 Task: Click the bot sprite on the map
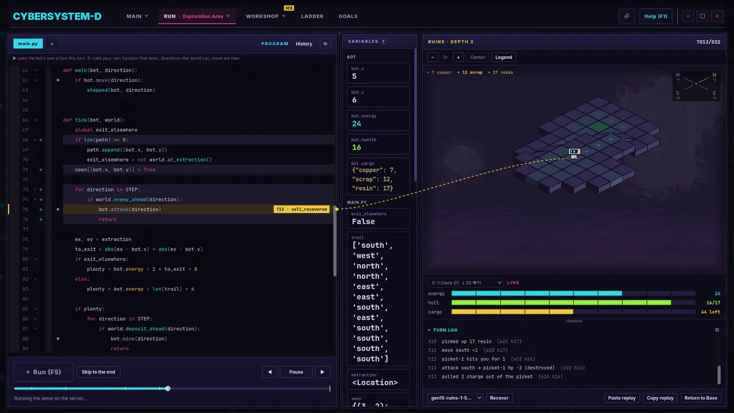tap(574, 153)
